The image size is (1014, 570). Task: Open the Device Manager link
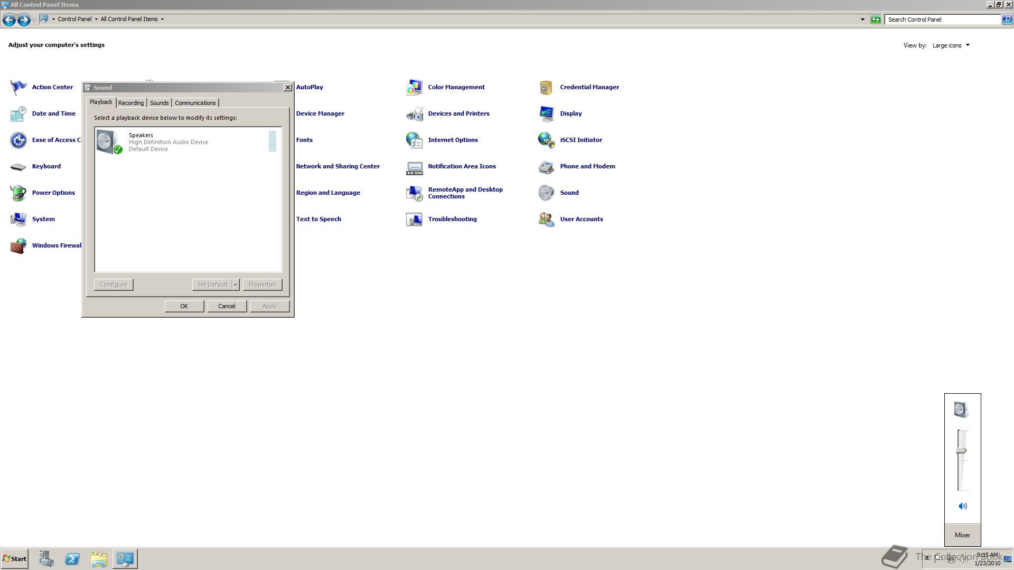(x=320, y=113)
